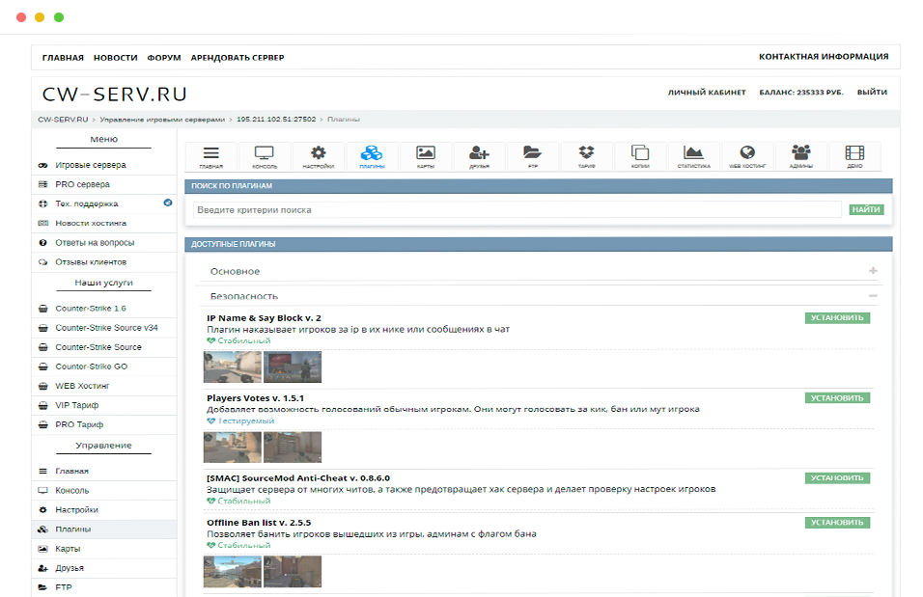Open the Консоль monitor icon in toolbar
The width and height of the screenshot is (923, 597).
(265, 155)
